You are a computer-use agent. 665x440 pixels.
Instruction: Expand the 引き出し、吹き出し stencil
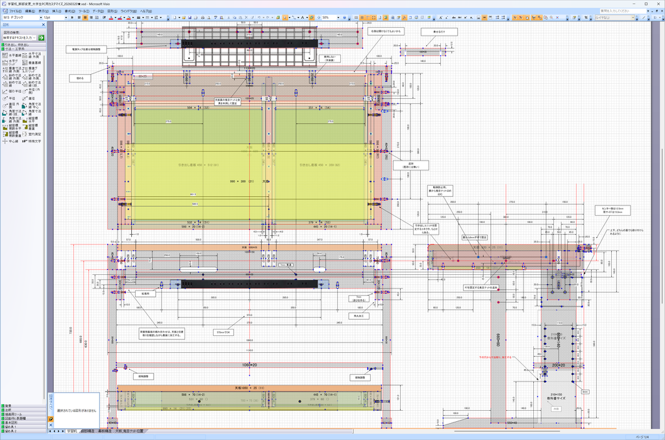23,45
